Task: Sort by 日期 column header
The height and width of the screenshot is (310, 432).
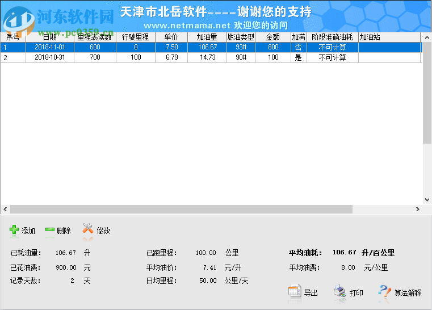Action: pyautogui.click(x=50, y=37)
